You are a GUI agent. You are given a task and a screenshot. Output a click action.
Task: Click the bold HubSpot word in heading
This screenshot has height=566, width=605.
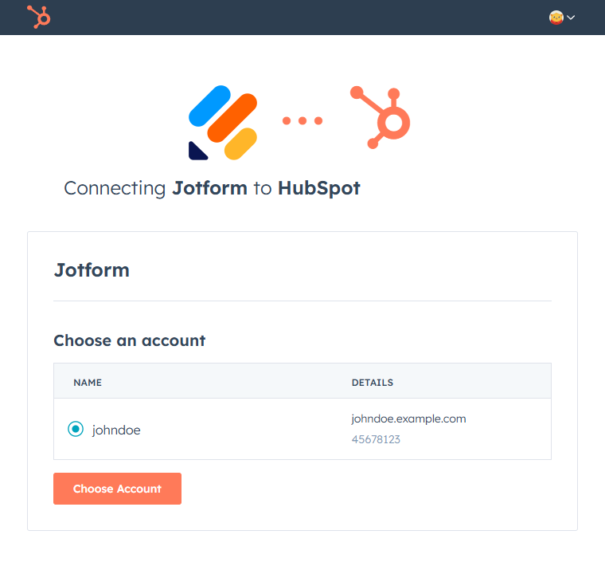[x=318, y=189]
